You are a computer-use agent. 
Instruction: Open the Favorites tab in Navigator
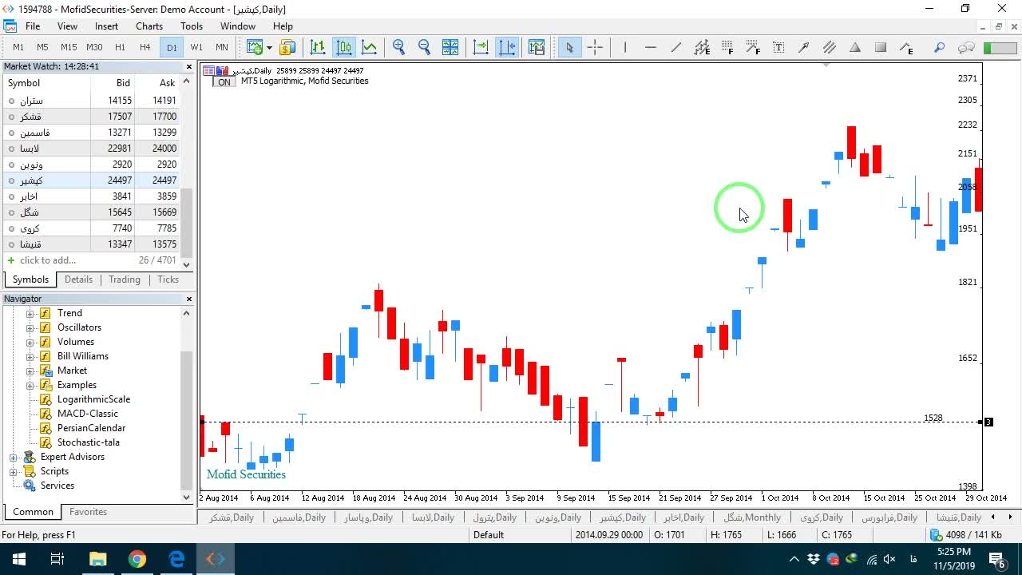point(88,512)
